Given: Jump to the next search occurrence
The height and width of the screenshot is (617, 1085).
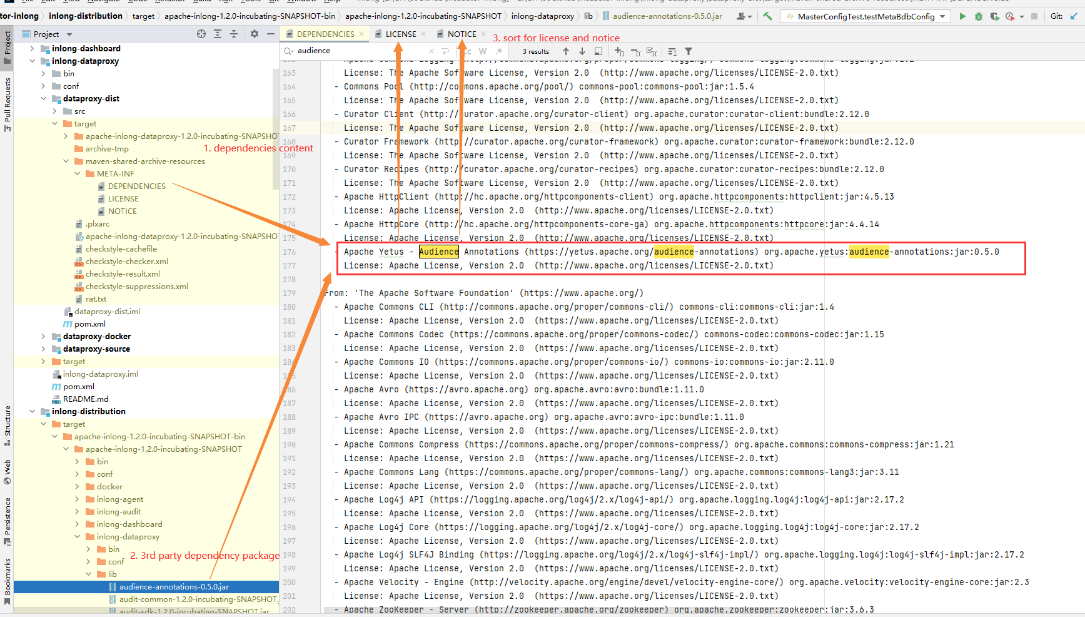Looking at the screenshot, I should (582, 51).
